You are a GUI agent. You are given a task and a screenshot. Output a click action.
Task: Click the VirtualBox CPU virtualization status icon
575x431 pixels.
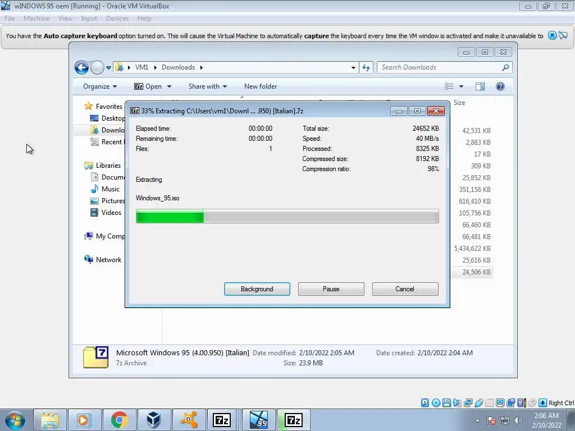coord(522,403)
